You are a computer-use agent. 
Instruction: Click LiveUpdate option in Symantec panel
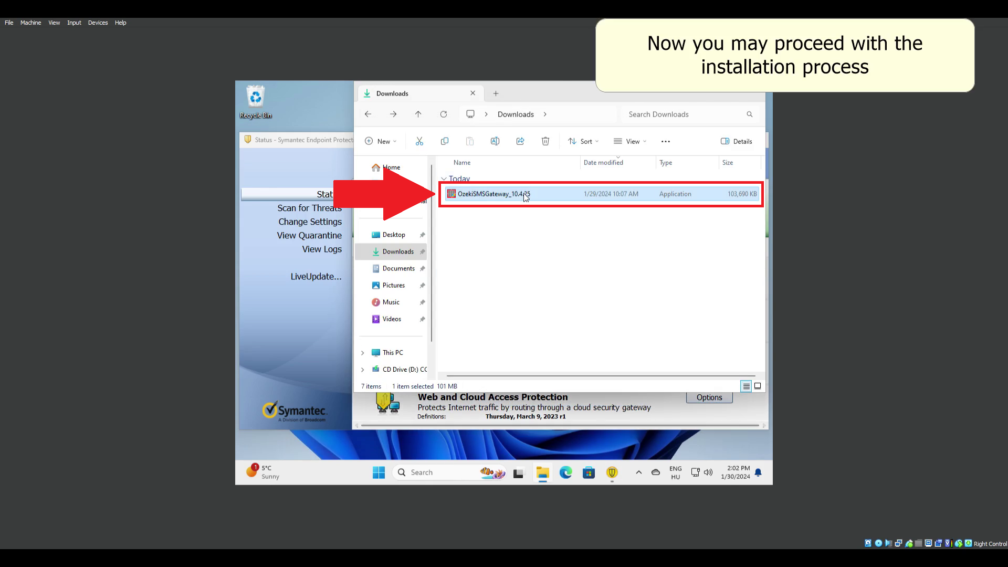click(315, 276)
